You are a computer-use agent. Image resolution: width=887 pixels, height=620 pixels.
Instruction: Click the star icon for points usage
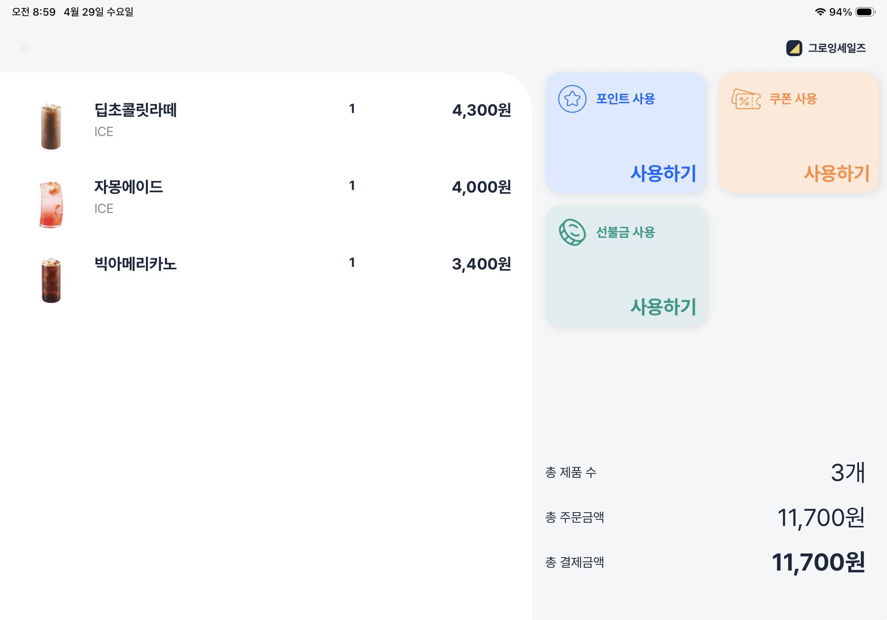point(572,99)
